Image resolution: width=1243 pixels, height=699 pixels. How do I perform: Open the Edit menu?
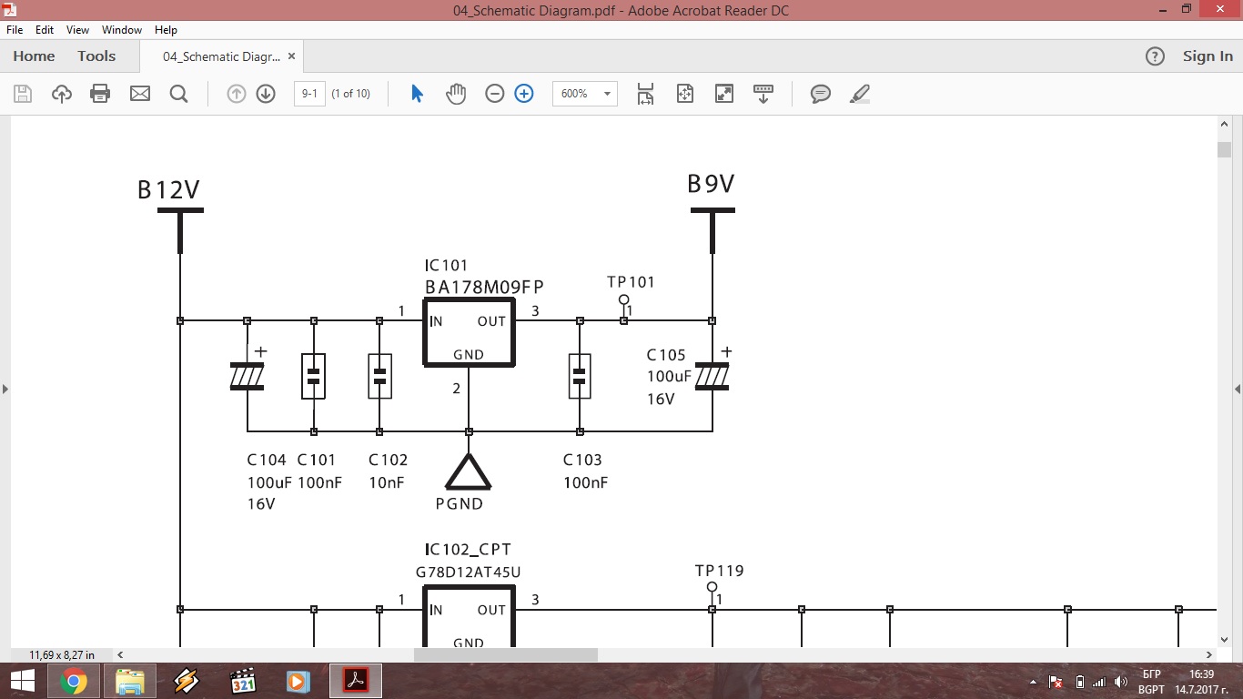pyautogui.click(x=45, y=30)
